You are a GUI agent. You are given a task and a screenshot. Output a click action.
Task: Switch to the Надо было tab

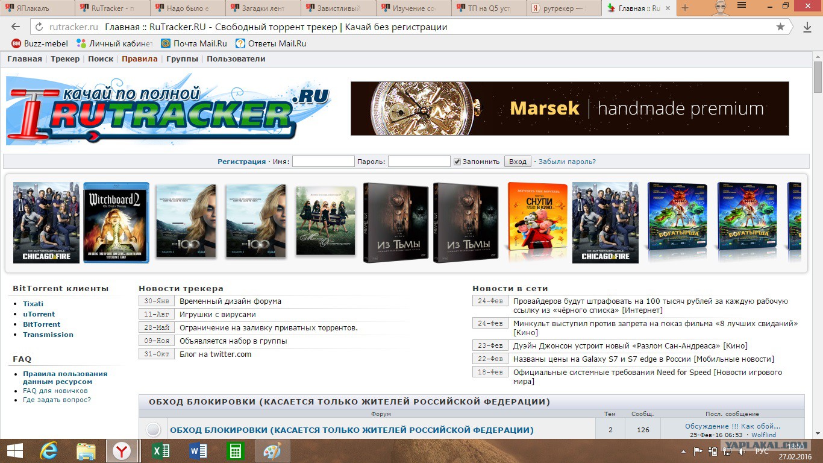point(188,8)
